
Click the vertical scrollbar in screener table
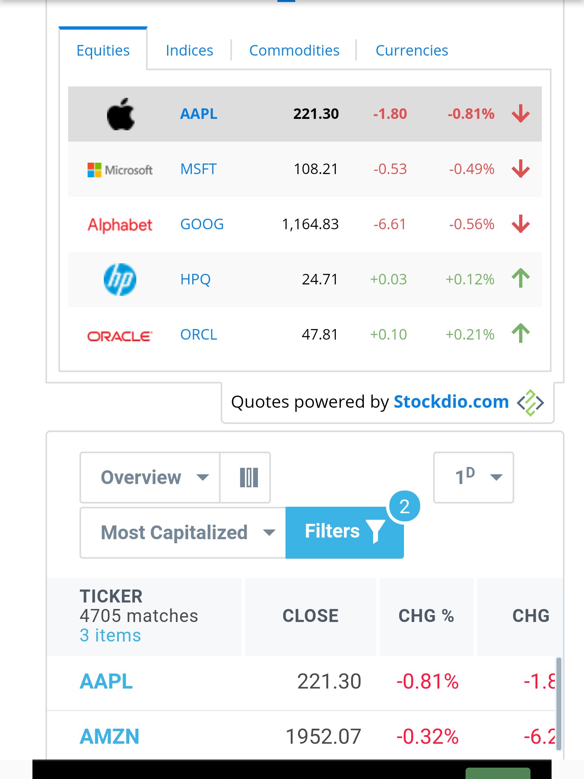click(x=558, y=704)
